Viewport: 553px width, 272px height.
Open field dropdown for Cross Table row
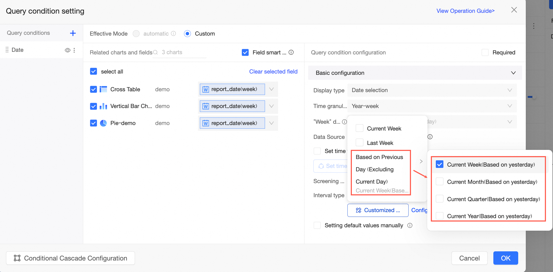click(x=272, y=89)
